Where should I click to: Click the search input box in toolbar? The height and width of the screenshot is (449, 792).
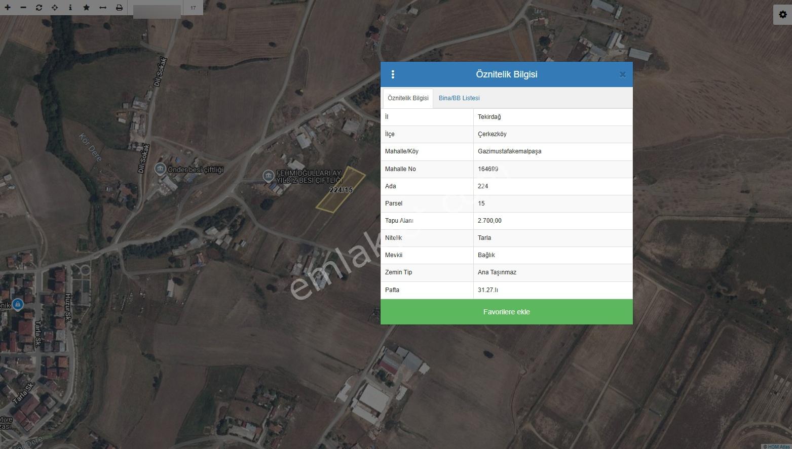[x=157, y=11]
